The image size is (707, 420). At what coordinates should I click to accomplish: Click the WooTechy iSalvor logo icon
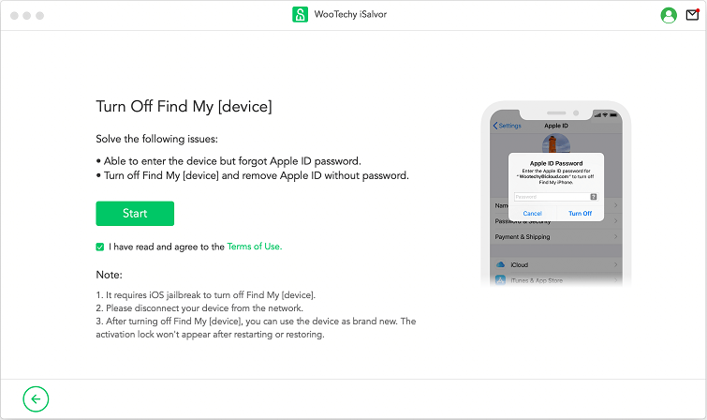300,15
